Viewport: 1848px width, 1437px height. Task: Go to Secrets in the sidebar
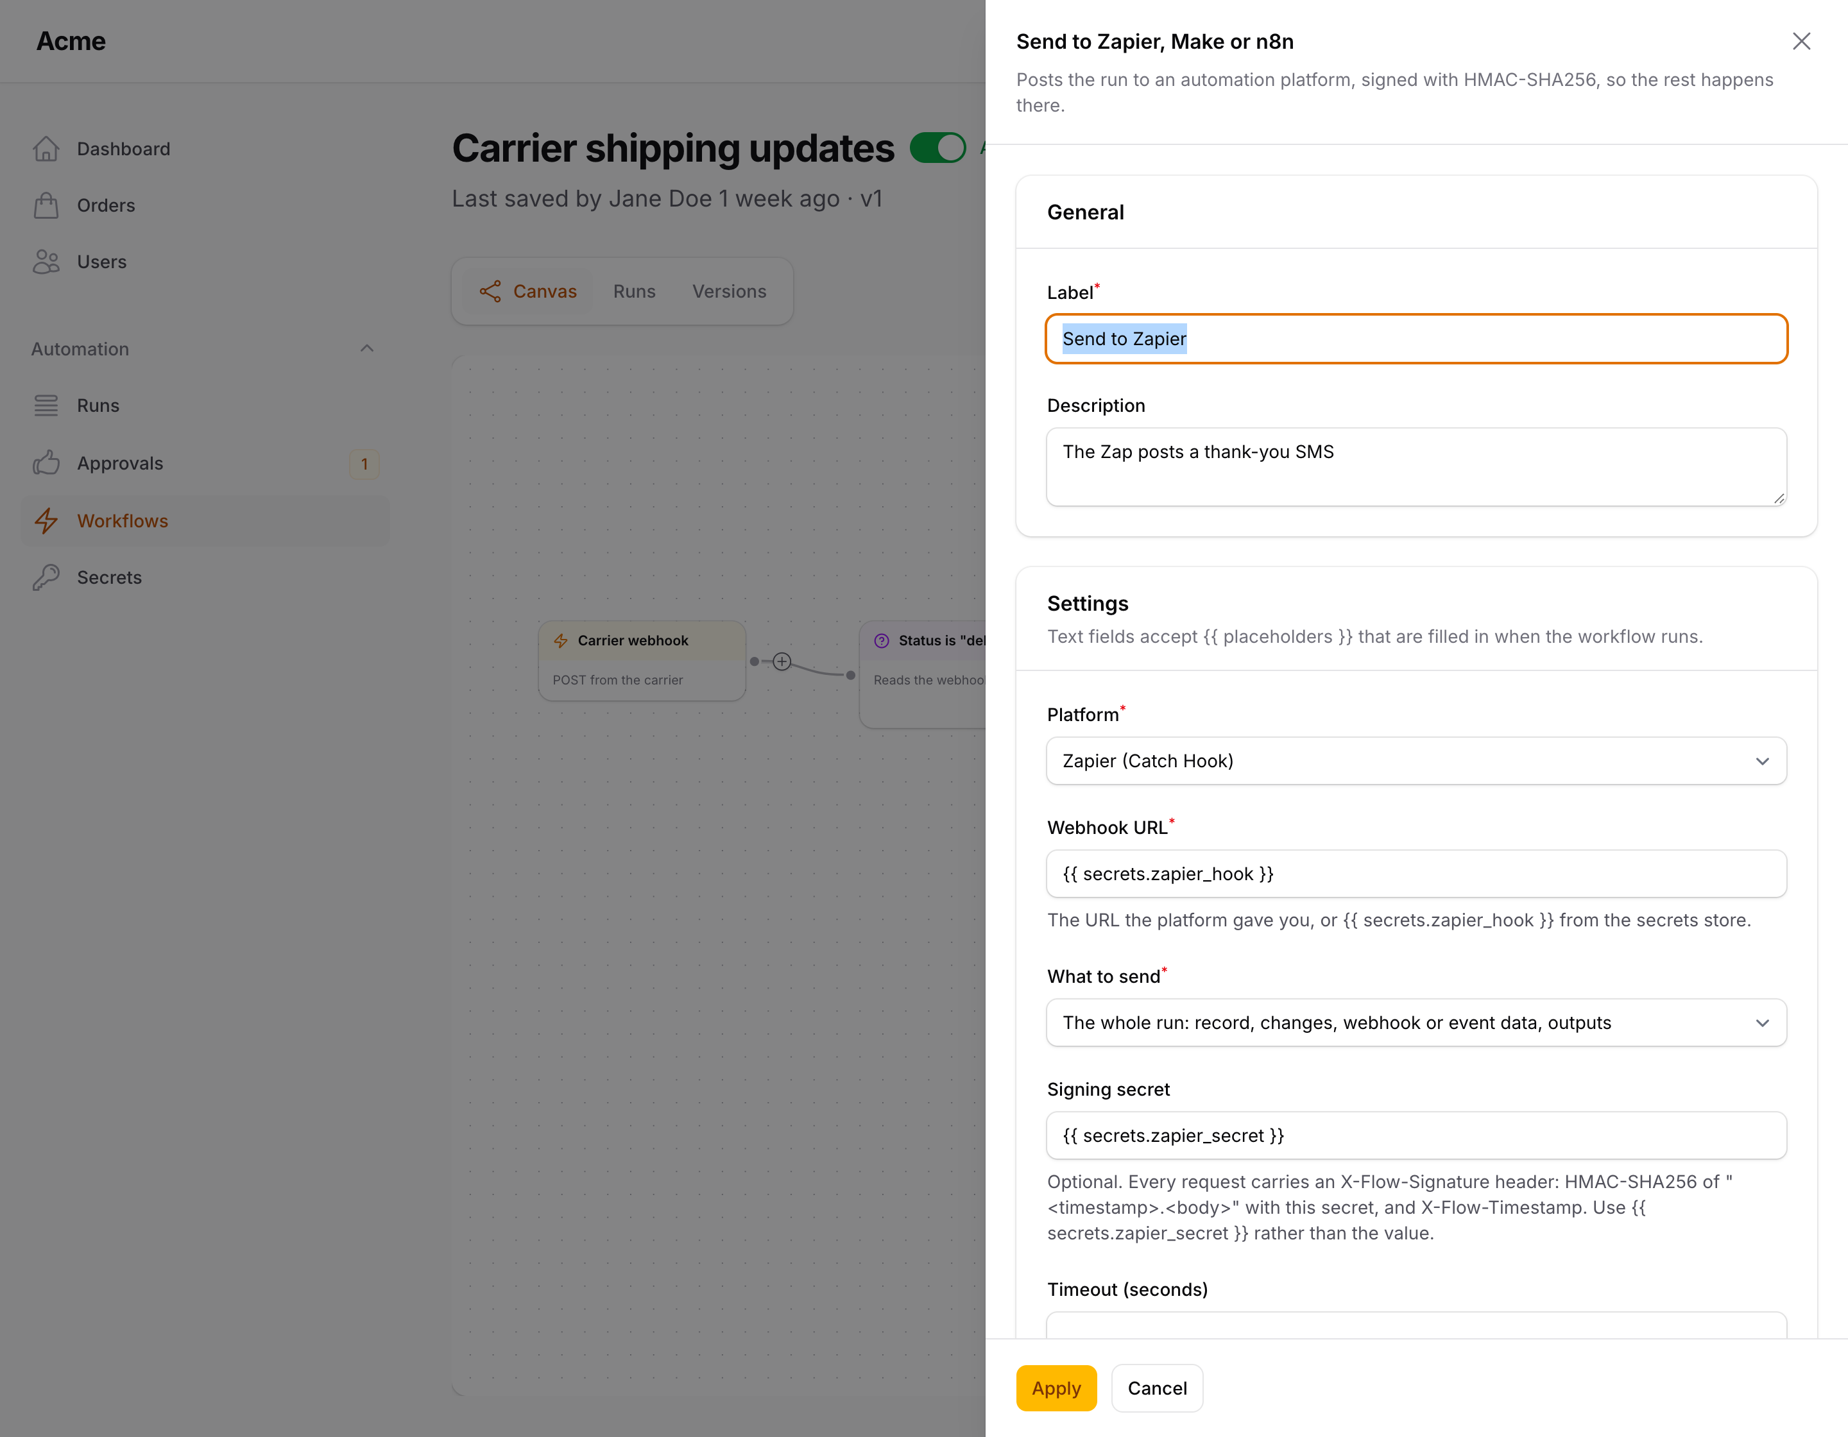[x=205, y=577]
